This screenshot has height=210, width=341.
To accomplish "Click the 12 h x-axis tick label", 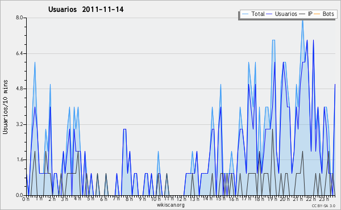I will pyautogui.click(x=181, y=199).
